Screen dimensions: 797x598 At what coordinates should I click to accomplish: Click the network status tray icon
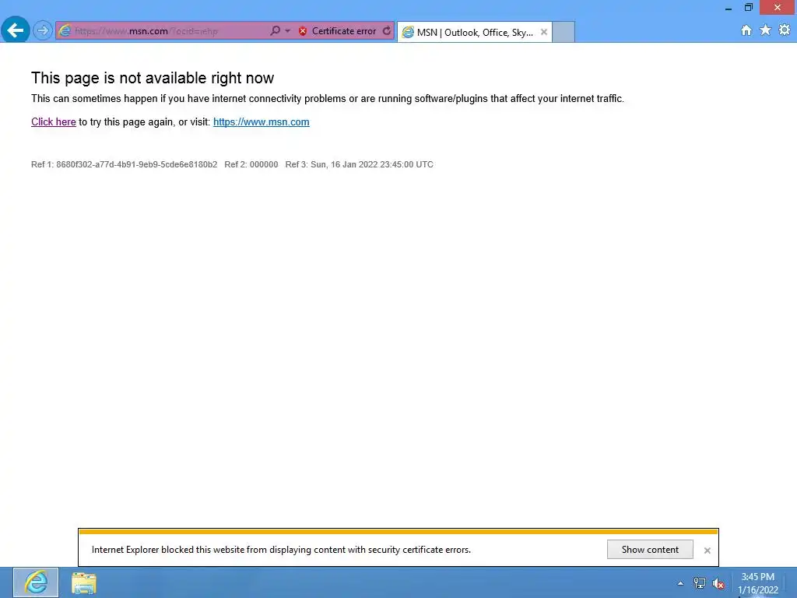[700, 584]
